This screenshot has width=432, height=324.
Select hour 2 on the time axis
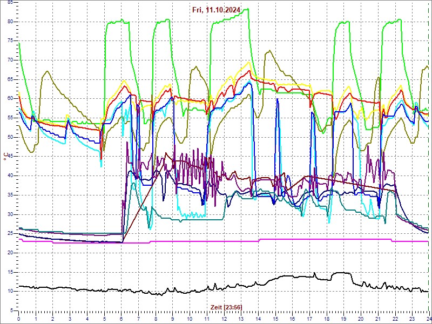53,319
